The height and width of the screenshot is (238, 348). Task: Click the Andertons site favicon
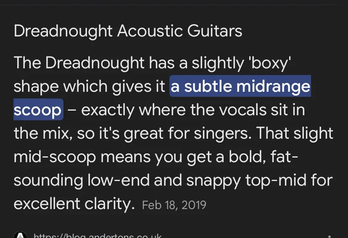20,235
